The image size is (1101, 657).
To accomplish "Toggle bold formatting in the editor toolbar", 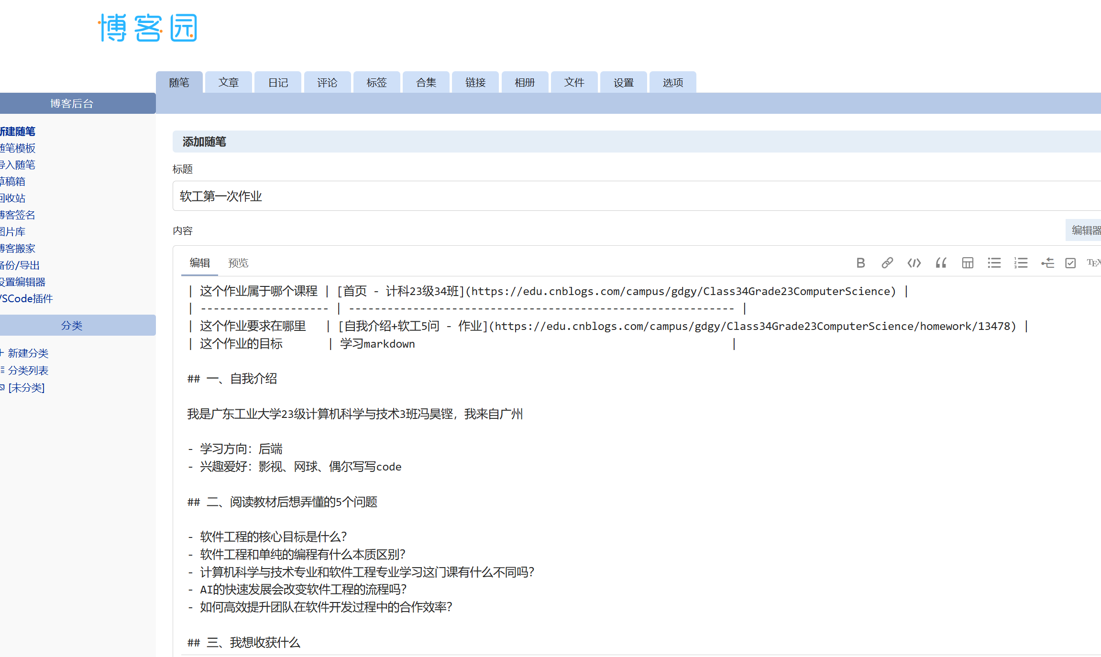I will (x=860, y=263).
